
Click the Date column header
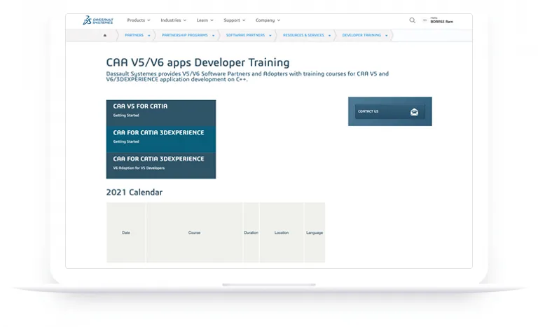pos(126,232)
